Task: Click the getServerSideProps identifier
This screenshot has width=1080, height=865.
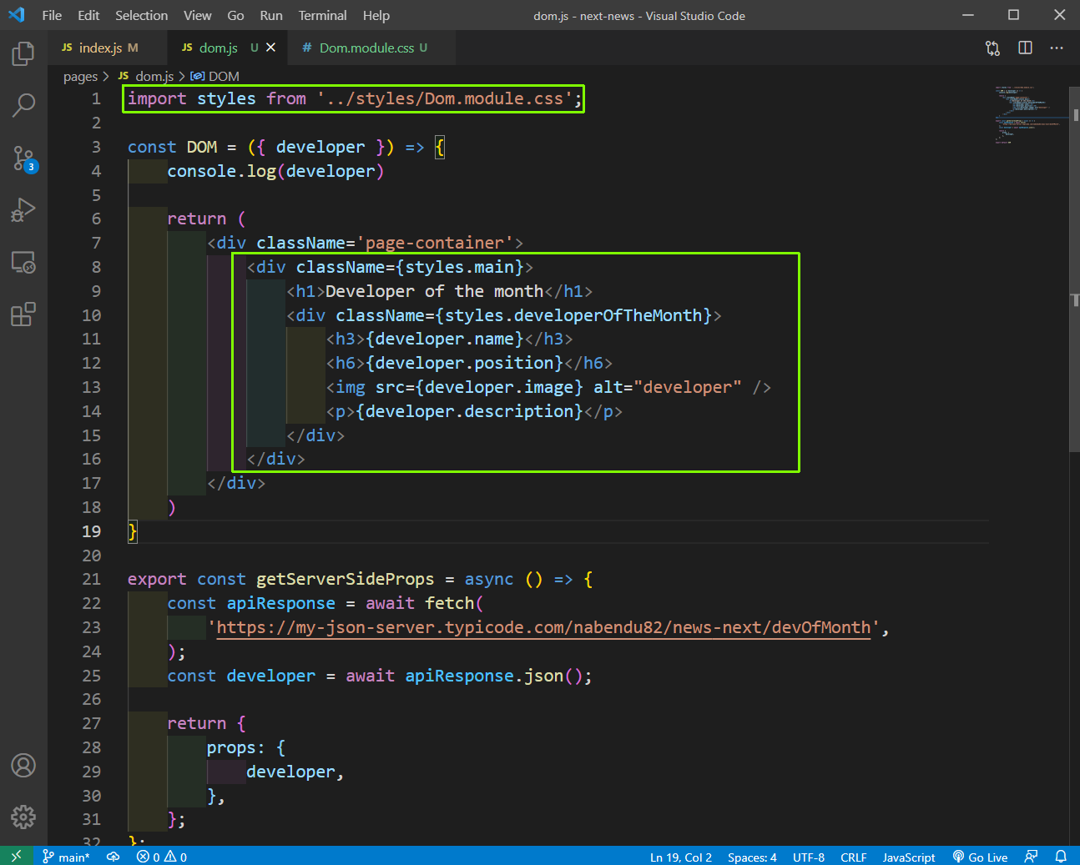Action: [x=345, y=579]
